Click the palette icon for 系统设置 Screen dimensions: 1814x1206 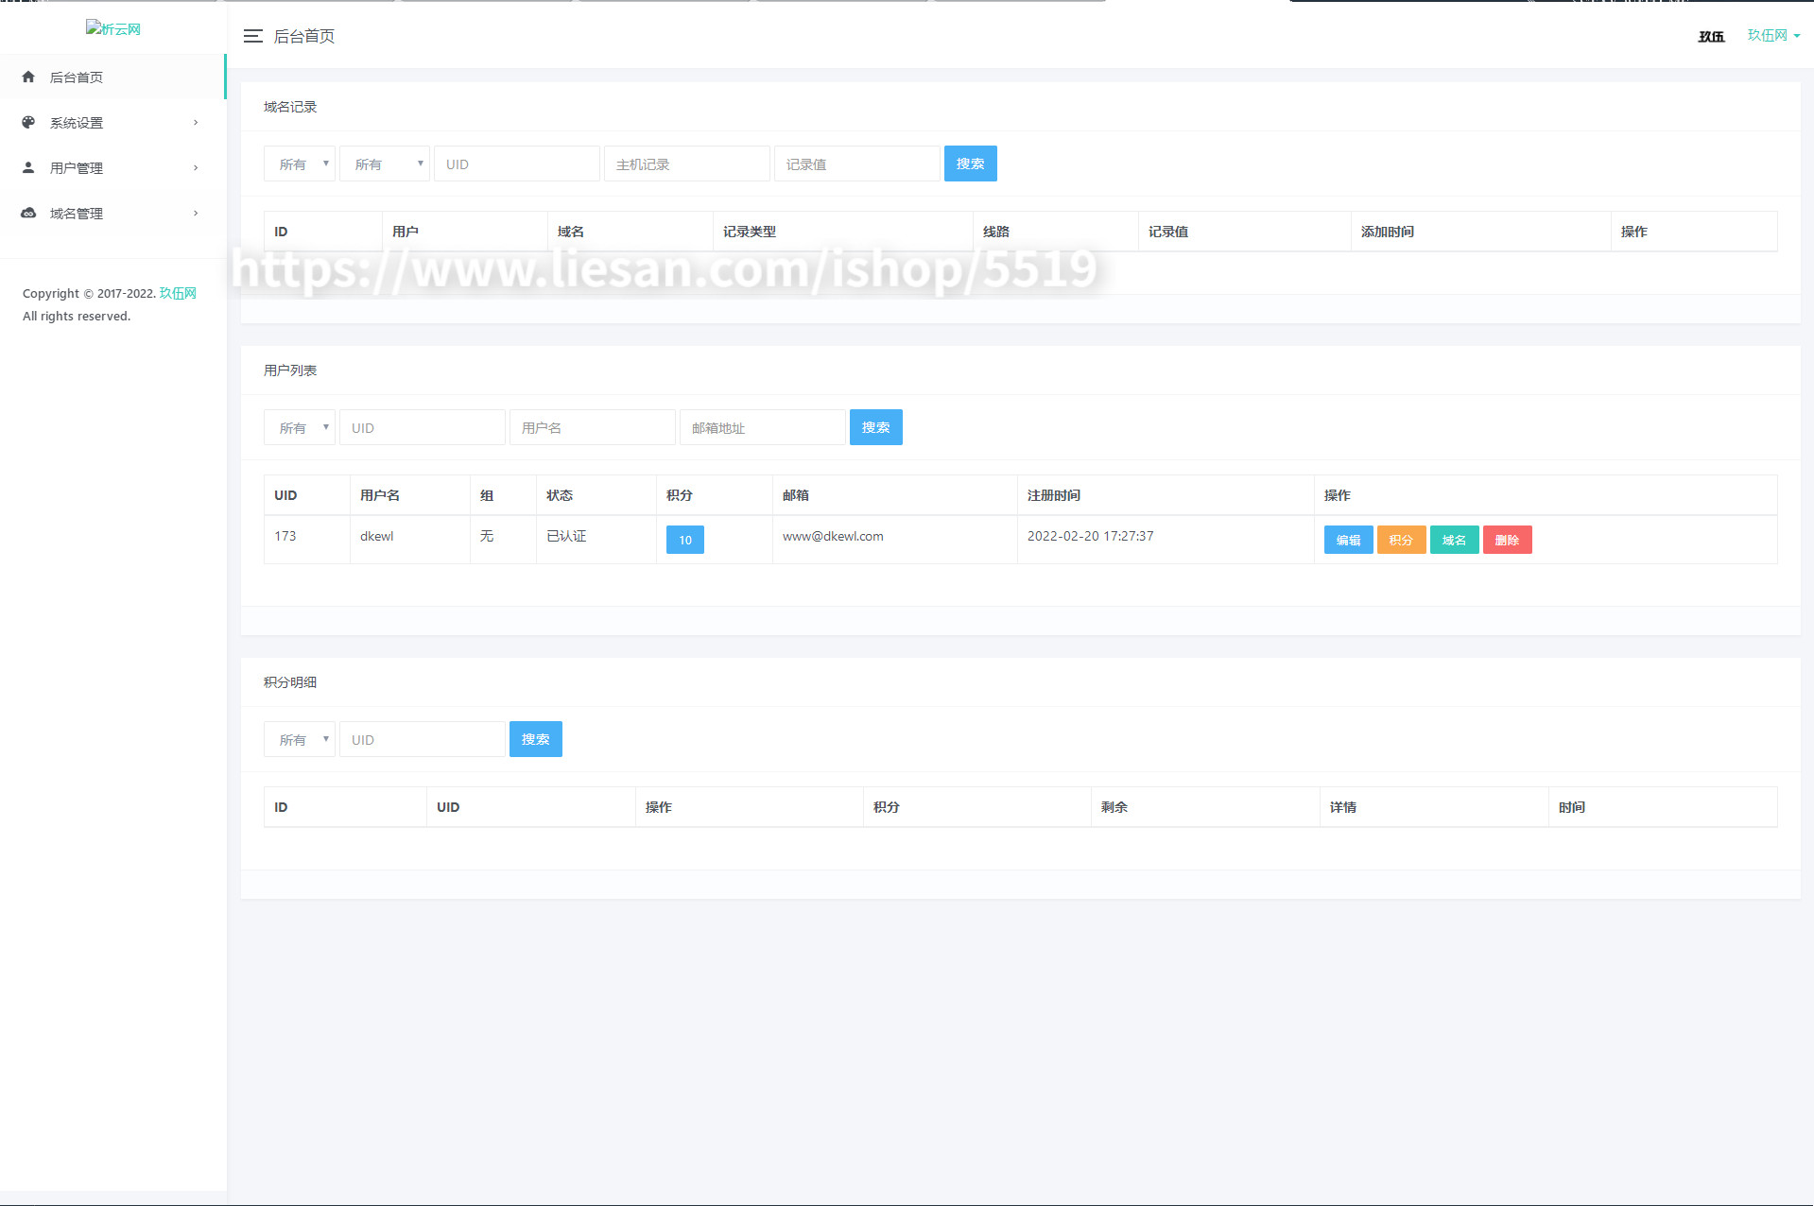click(28, 122)
